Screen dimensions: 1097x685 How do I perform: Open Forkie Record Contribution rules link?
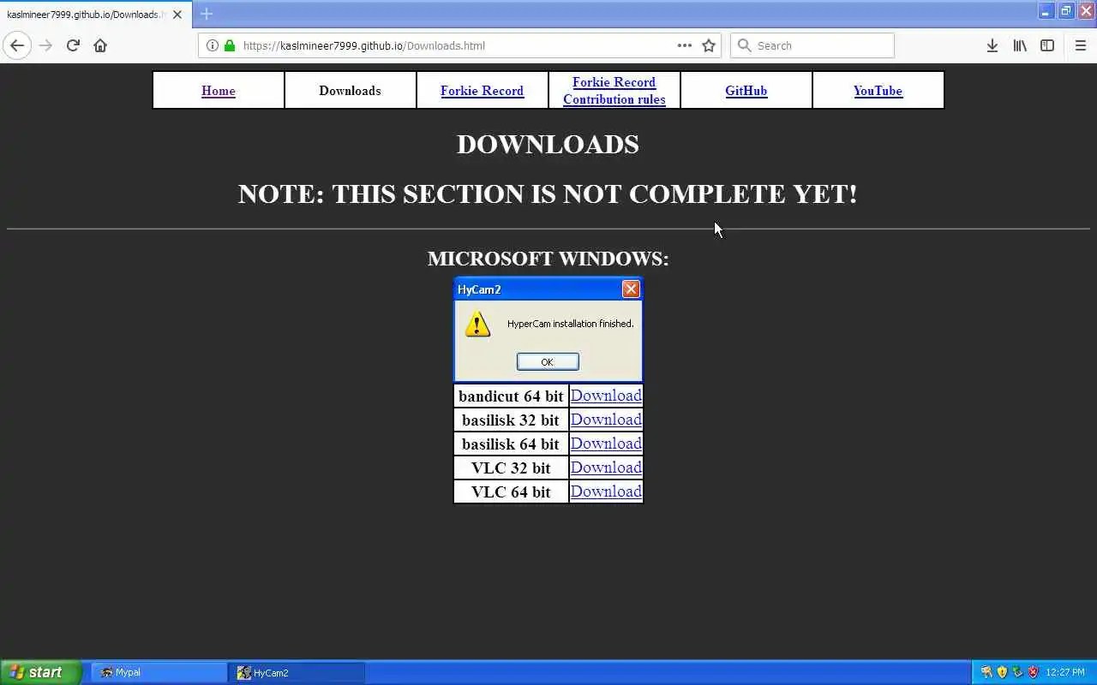tap(614, 91)
